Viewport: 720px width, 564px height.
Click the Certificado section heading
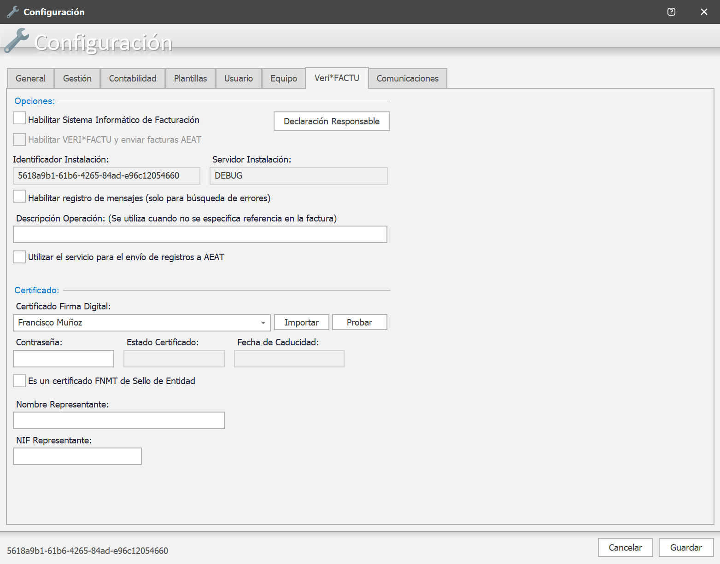(37, 290)
